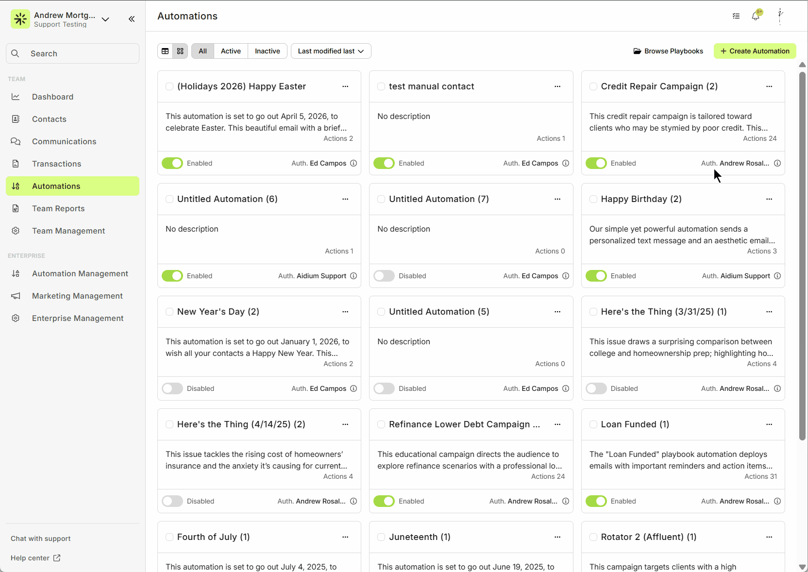Open Browse Playbooks

tap(668, 51)
